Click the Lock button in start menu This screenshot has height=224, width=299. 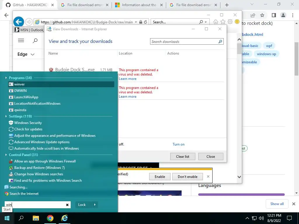(x=82, y=205)
